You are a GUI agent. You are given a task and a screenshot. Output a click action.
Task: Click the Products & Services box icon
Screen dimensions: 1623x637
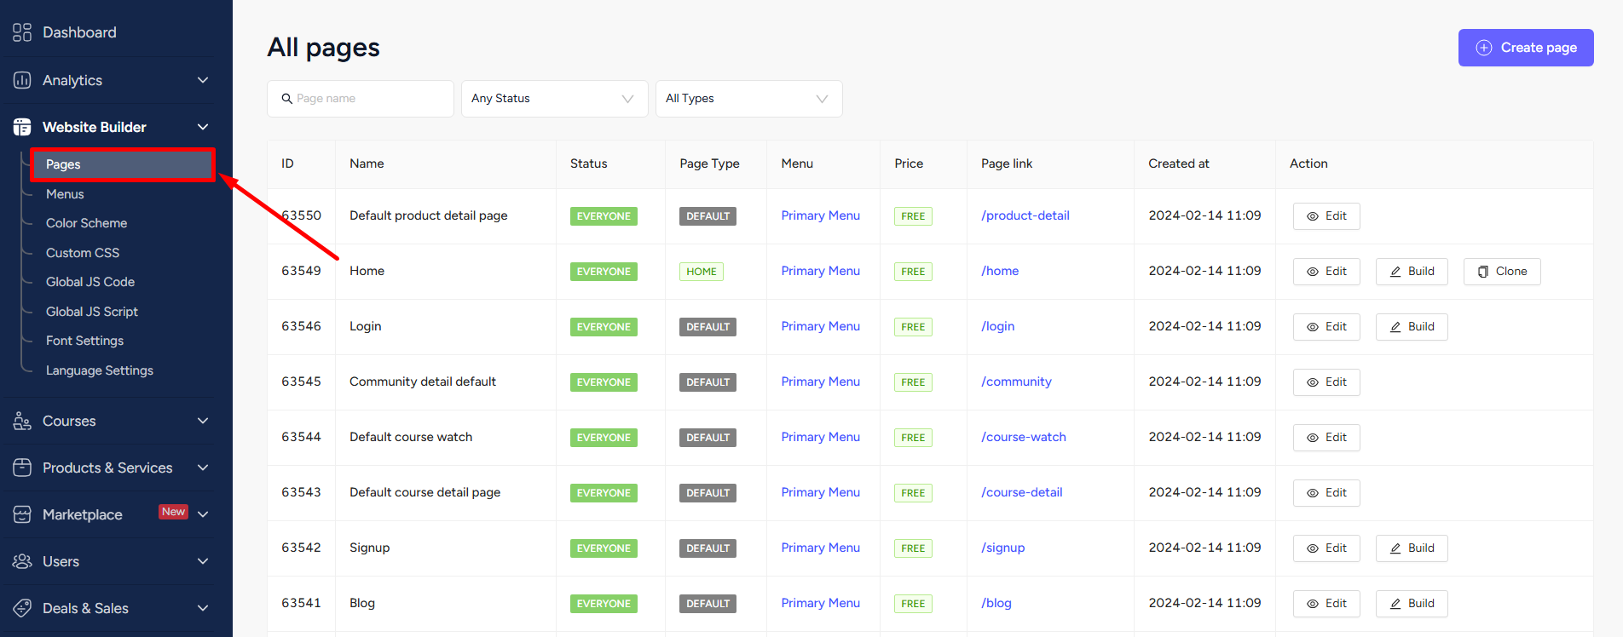[22, 468]
